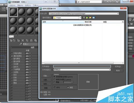Sort file list by 修改日期 column
Viewport: 134px width, 103px height.
tap(93, 22)
